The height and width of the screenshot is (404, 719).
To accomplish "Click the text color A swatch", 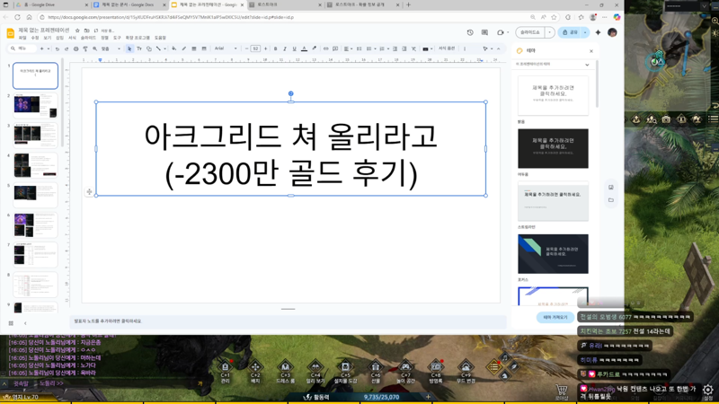I will click(x=304, y=48).
